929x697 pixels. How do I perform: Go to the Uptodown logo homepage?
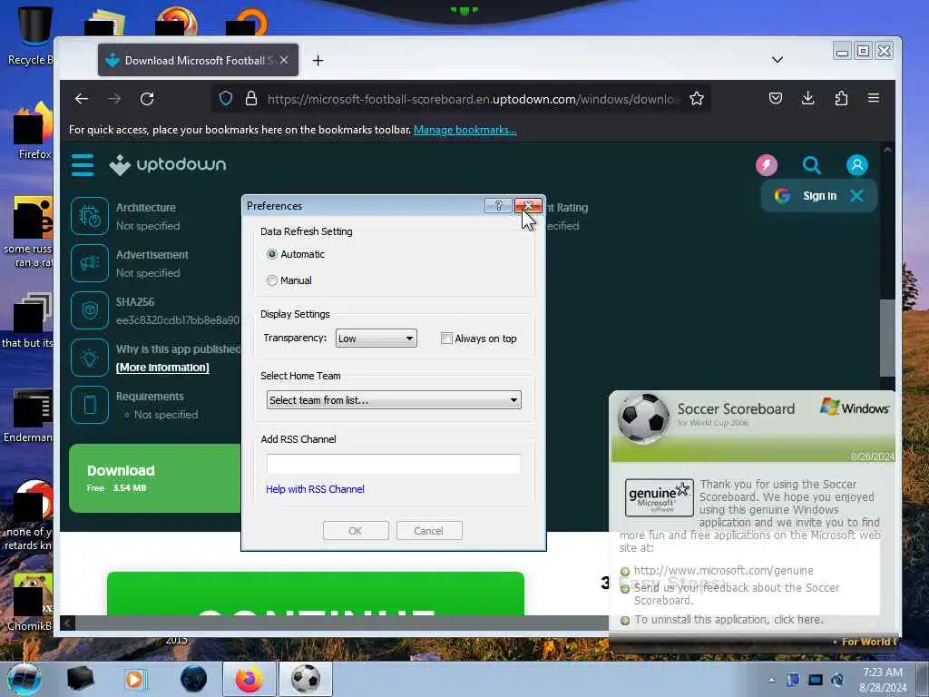pos(168,165)
